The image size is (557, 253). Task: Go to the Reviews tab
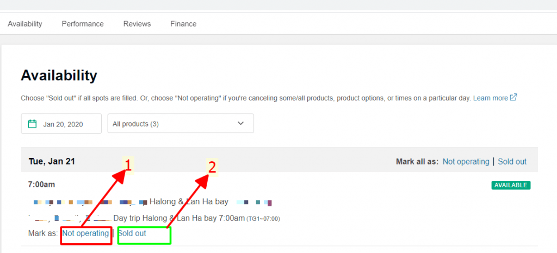click(x=137, y=24)
